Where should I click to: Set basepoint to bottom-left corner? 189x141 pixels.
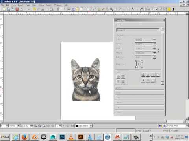click(x=137, y=67)
